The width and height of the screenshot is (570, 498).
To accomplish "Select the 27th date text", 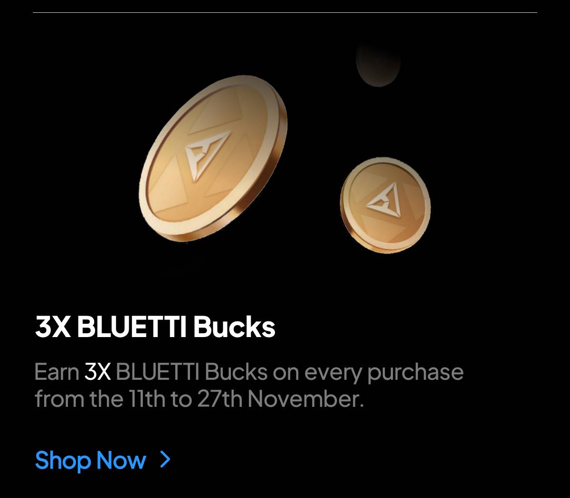I will pos(219,399).
